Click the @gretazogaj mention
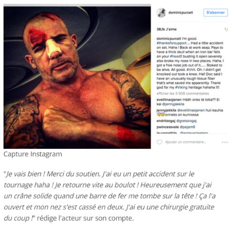The height and width of the screenshot is (226, 234). [186, 121]
